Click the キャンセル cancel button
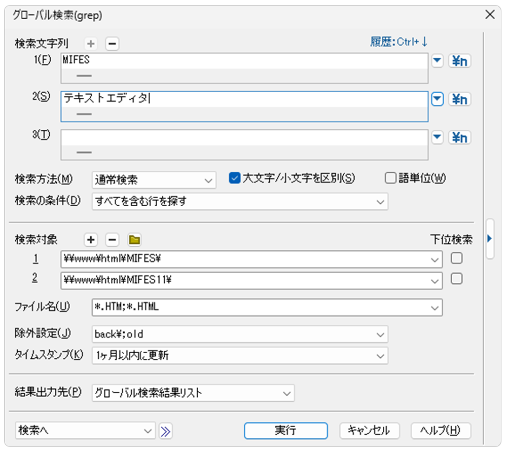 pos(368,431)
